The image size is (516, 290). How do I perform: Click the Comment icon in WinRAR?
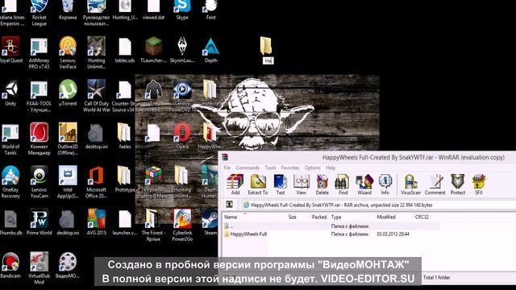click(x=435, y=184)
